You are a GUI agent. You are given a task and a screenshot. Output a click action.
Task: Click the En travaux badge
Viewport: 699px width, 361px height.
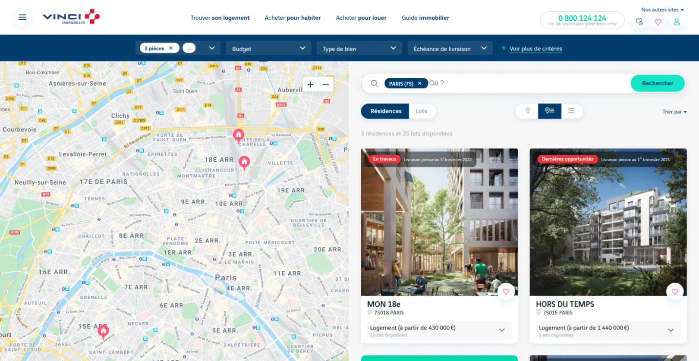click(x=384, y=159)
